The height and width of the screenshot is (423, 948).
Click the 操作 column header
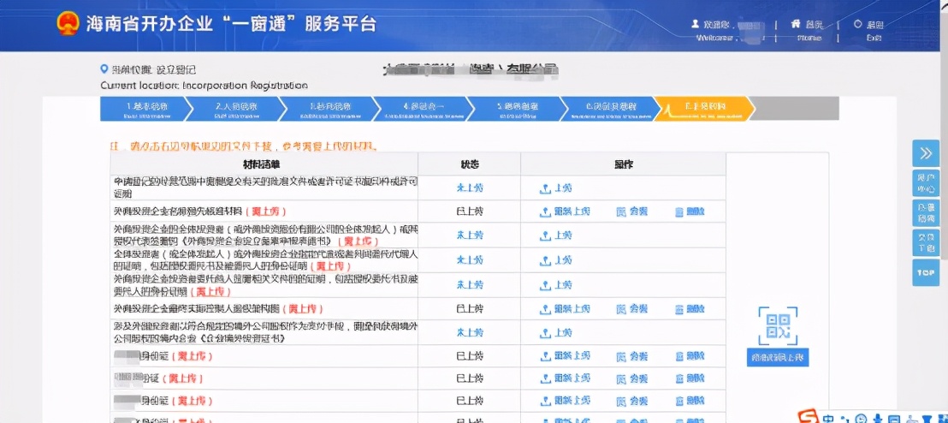click(x=623, y=164)
